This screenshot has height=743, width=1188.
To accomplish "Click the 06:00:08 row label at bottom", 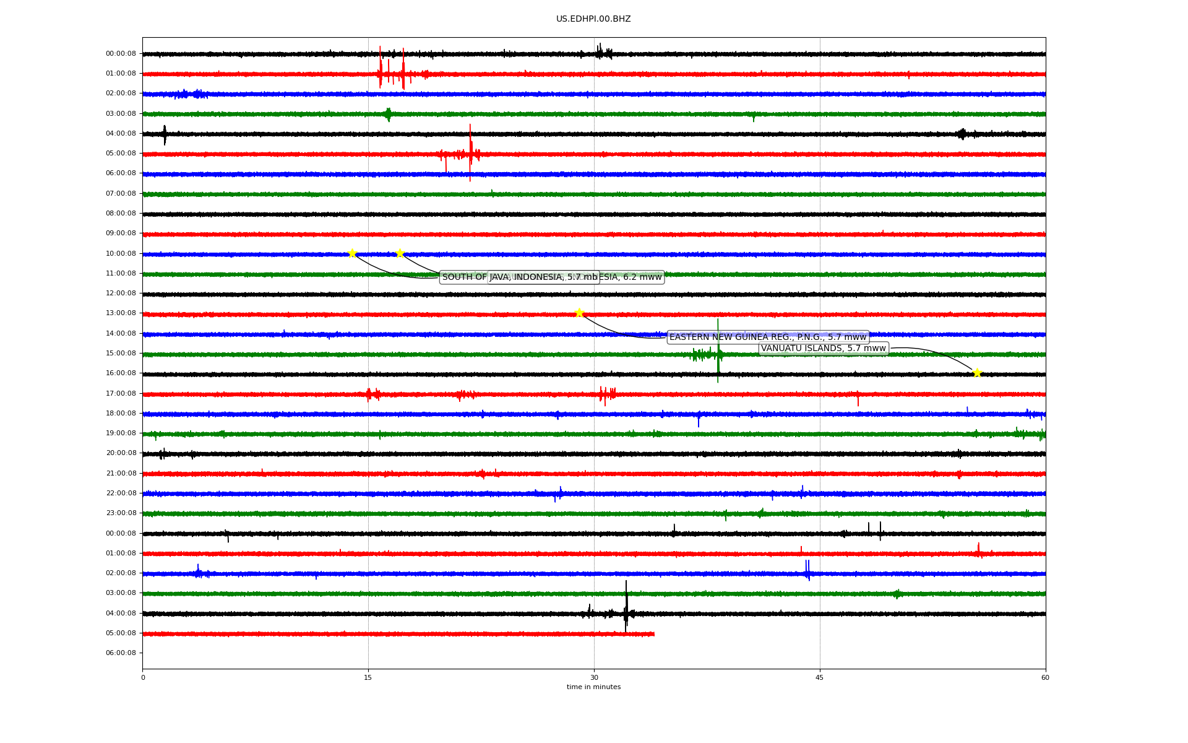I will pos(121,653).
